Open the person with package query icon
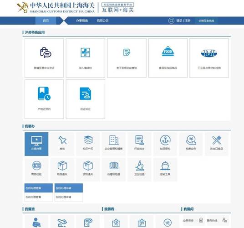 tap(36, 222)
